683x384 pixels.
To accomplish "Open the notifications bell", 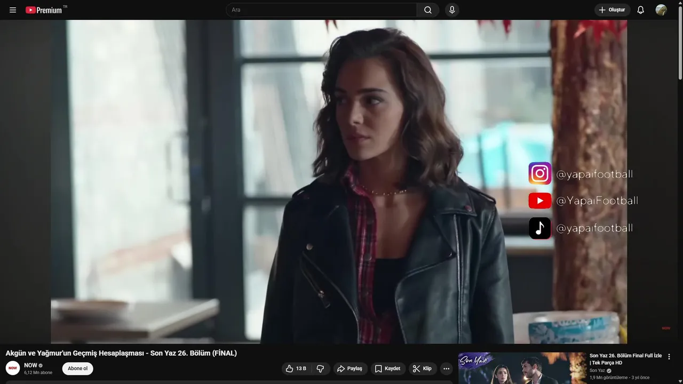I will pos(641,10).
